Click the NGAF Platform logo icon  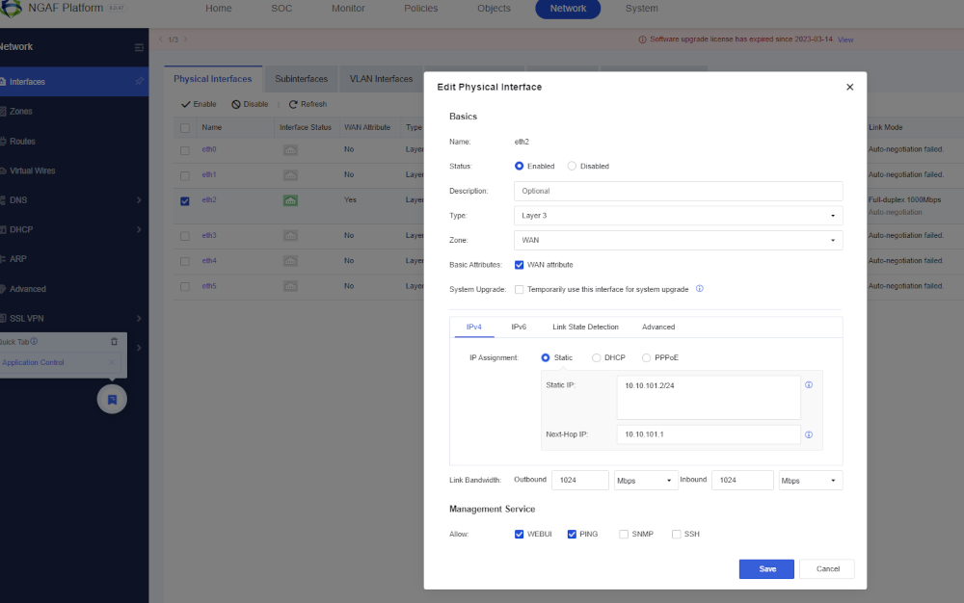click(x=11, y=8)
